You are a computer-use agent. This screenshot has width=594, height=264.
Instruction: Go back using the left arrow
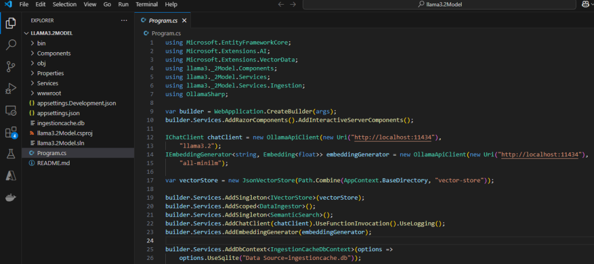pyautogui.click(x=281, y=5)
